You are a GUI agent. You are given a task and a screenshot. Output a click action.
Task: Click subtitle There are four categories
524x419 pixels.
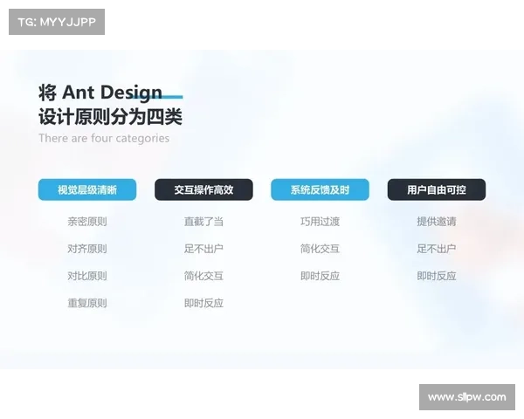104,138
